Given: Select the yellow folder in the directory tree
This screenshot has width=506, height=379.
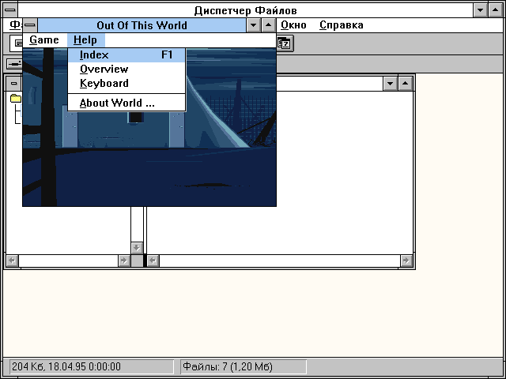Looking at the screenshot, I should (16, 98).
